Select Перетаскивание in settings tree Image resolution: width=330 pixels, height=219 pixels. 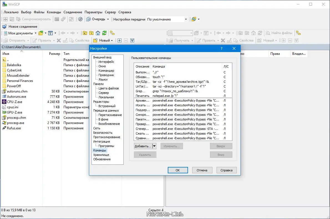[110, 115]
